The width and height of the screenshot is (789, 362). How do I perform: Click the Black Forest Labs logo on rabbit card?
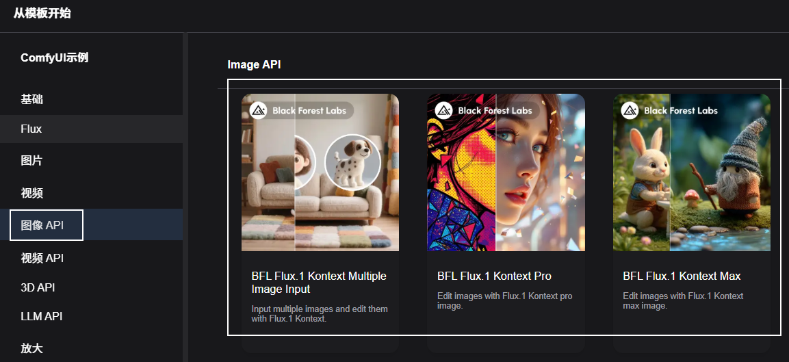[x=630, y=111]
